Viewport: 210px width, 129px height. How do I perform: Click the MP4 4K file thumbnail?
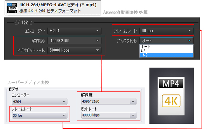coord(171,96)
